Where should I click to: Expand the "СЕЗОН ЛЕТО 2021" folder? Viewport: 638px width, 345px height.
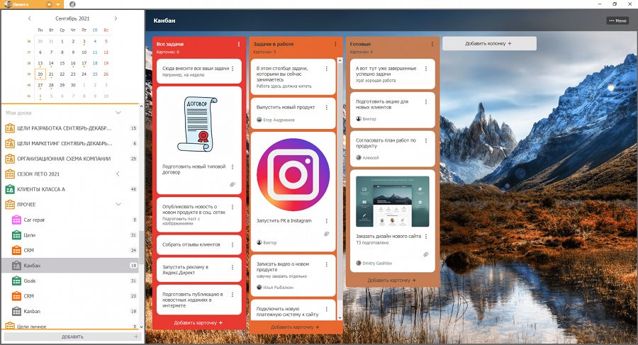118,174
